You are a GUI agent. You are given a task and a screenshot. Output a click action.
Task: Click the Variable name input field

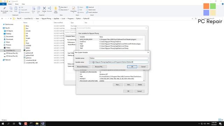pyautogui.click(x=119, y=58)
